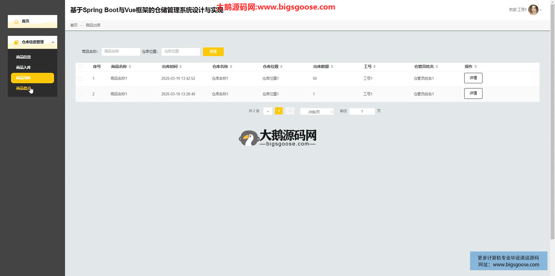Collapse the 仓库信息管理 menu chevron
The height and width of the screenshot is (276, 555).
click(x=53, y=42)
